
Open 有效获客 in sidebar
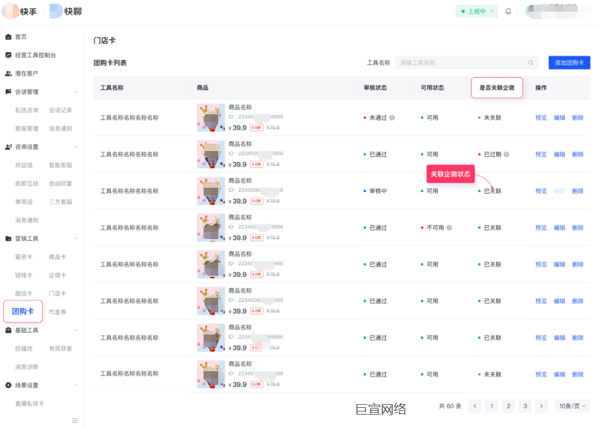click(x=61, y=349)
